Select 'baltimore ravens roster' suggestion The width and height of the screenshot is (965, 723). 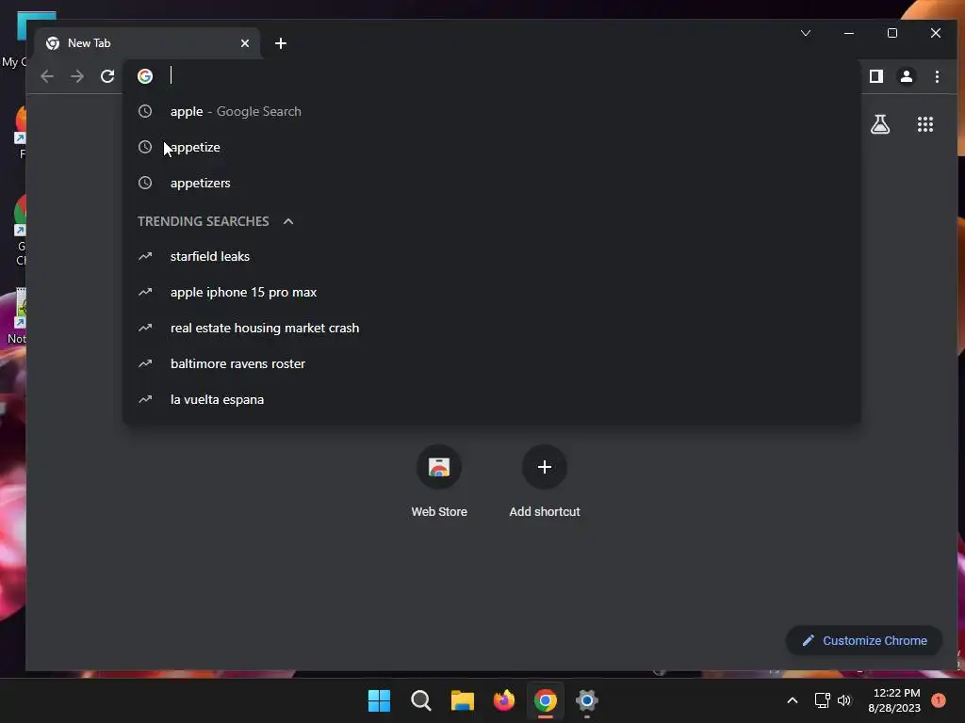tap(491, 363)
